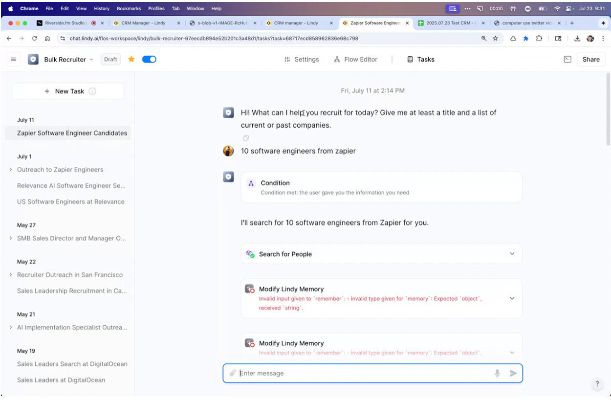This screenshot has height=403, width=611.
Task: Open the Apple menu
Action: click(10, 8)
